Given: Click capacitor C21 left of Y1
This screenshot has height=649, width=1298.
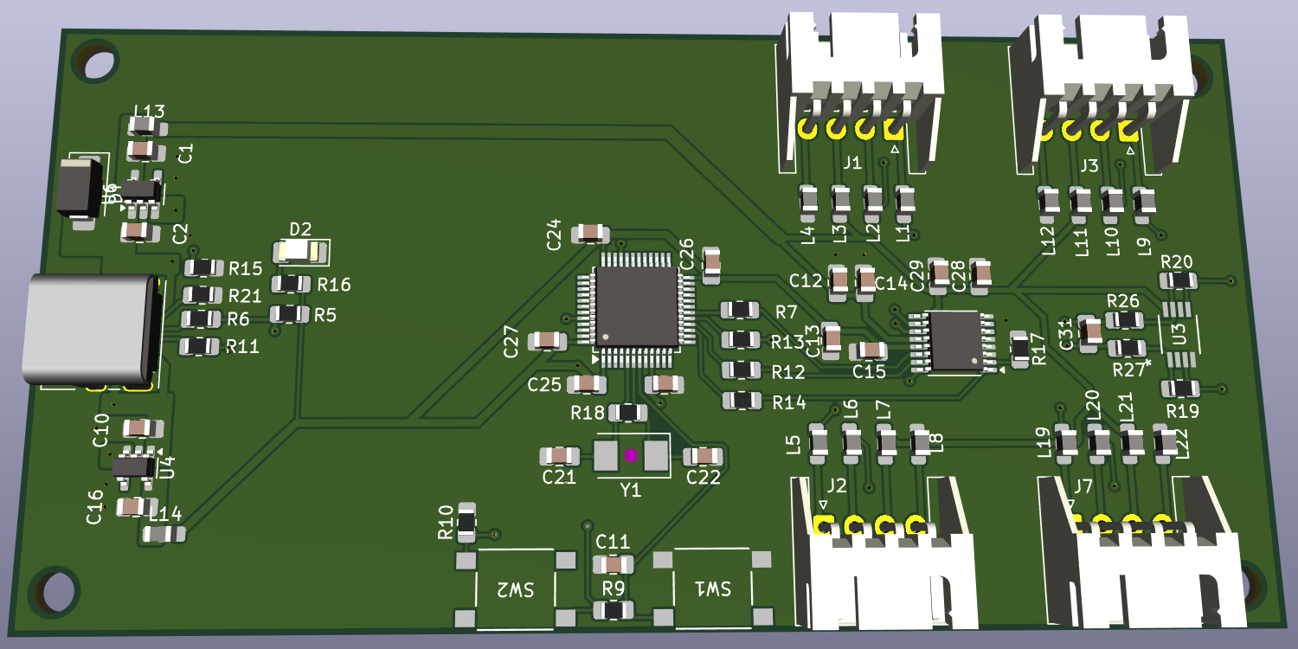Looking at the screenshot, I should (559, 455).
